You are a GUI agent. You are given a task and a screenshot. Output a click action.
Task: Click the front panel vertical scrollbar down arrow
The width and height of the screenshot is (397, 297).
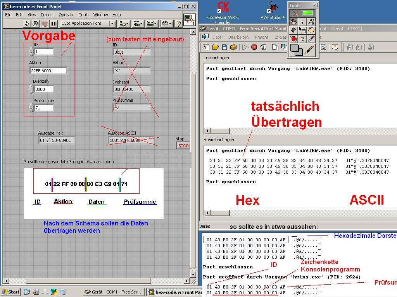193,274
